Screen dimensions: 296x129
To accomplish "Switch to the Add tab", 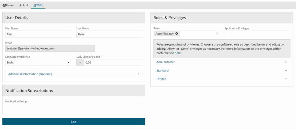I will pos(23,5).
